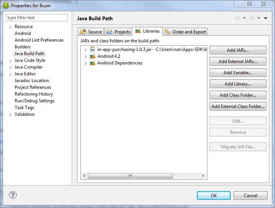
Task: Switch to the Source tab
Action: 91,32
